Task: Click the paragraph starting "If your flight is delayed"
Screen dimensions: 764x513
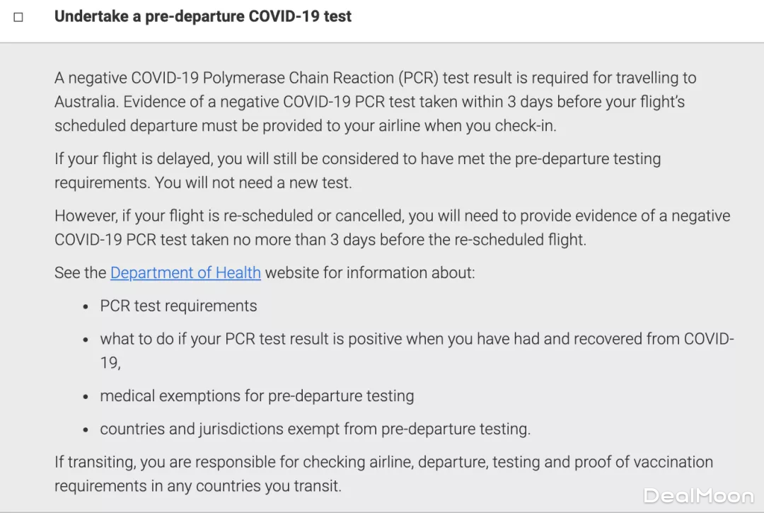Action: [357, 159]
